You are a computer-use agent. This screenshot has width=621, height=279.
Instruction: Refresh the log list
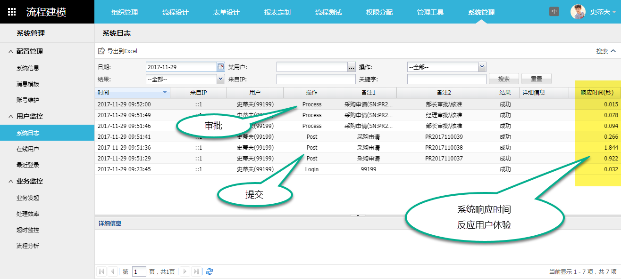point(210,271)
